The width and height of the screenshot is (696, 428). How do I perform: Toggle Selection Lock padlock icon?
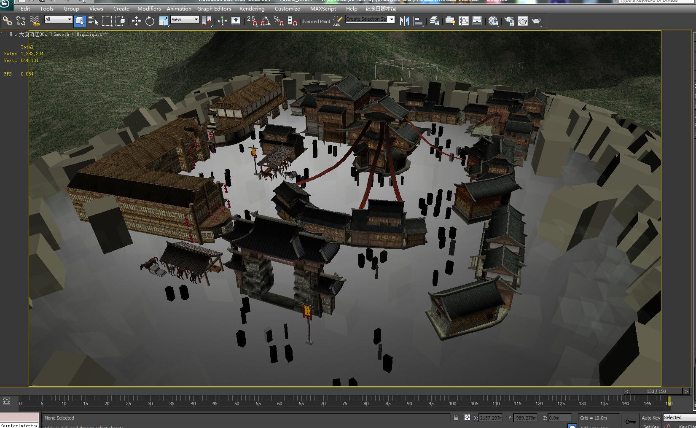[456, 417]
